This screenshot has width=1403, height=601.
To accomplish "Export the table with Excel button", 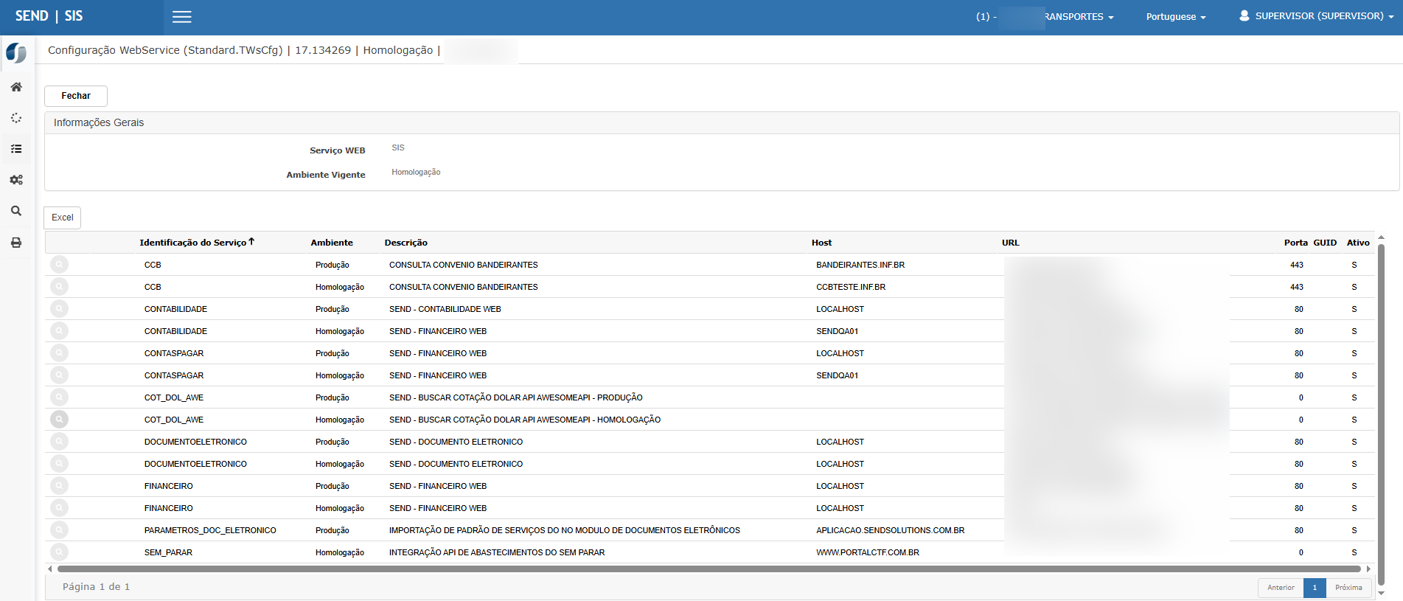I will 63,218.
